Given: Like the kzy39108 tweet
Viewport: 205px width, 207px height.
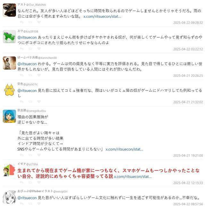Looking at the screenshot, I should (39, 49).
